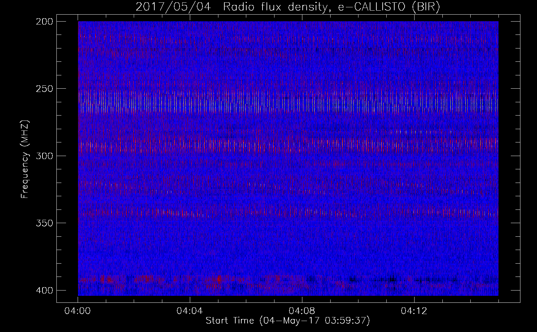Click the 04:00 time tick label
537x332 pixels.
tap(78, 311)
